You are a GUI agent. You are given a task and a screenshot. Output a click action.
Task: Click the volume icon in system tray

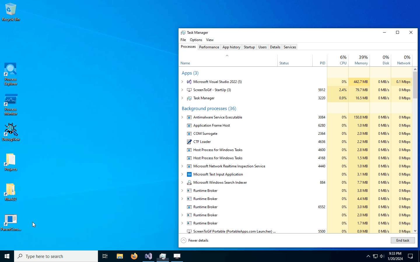(382, 256)
